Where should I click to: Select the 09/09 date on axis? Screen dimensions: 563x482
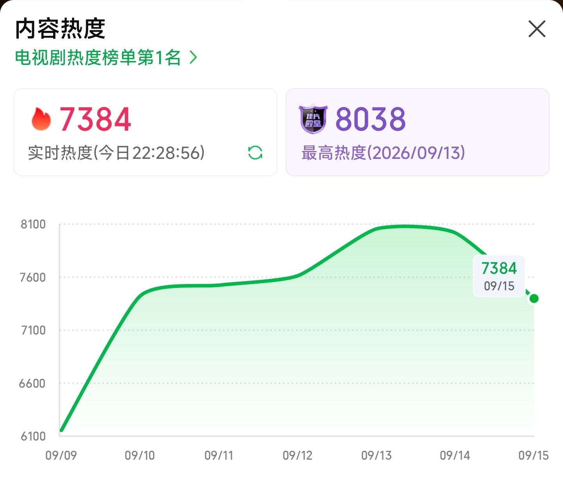coord(61,455)
